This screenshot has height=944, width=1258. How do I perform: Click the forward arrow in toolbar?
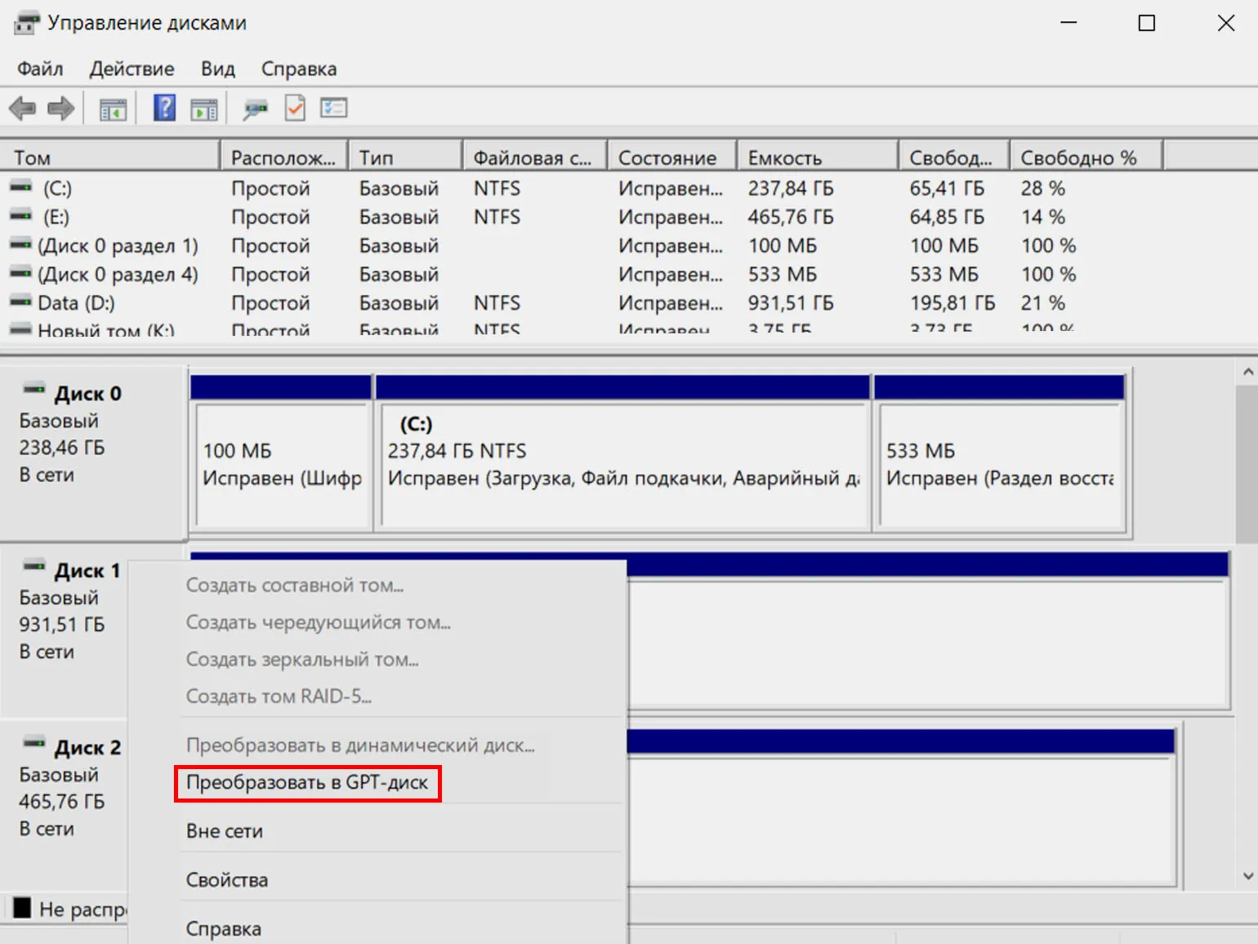pos(61,108)
